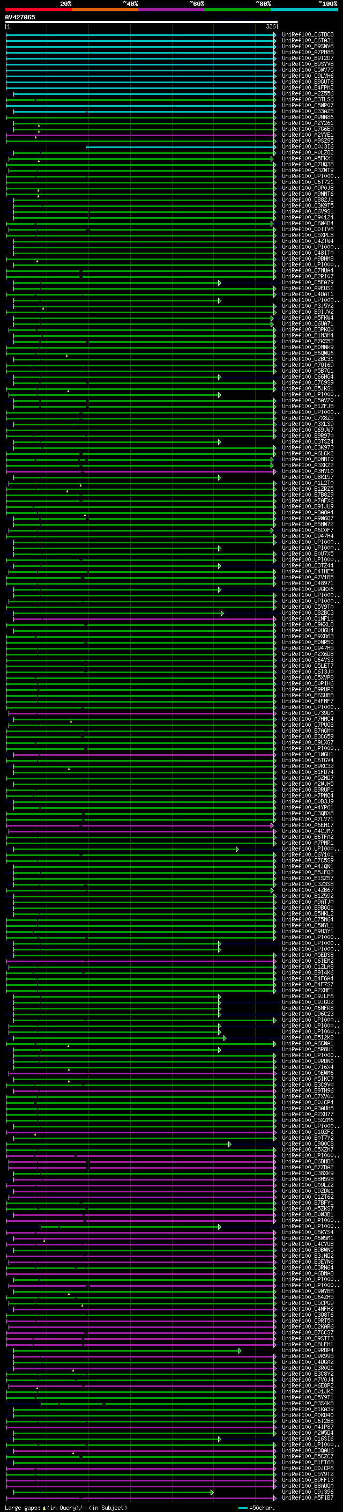The image size is (343, 1512).
Task: Click the UniRef100_Q9GKX6 label
Action: (x=308, y=589)
